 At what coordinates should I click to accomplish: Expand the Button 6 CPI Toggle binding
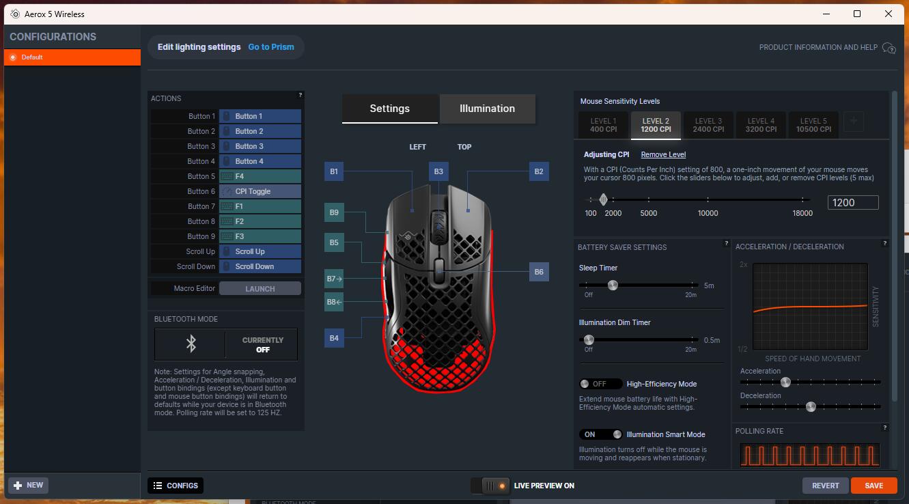(x=260, y=191)
